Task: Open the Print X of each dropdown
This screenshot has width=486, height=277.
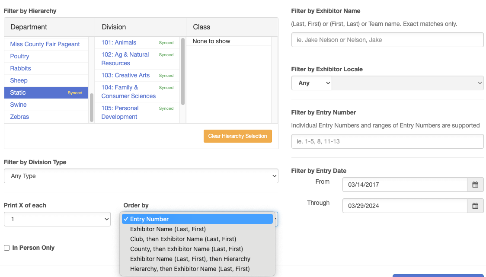Action: click(57, 219)
